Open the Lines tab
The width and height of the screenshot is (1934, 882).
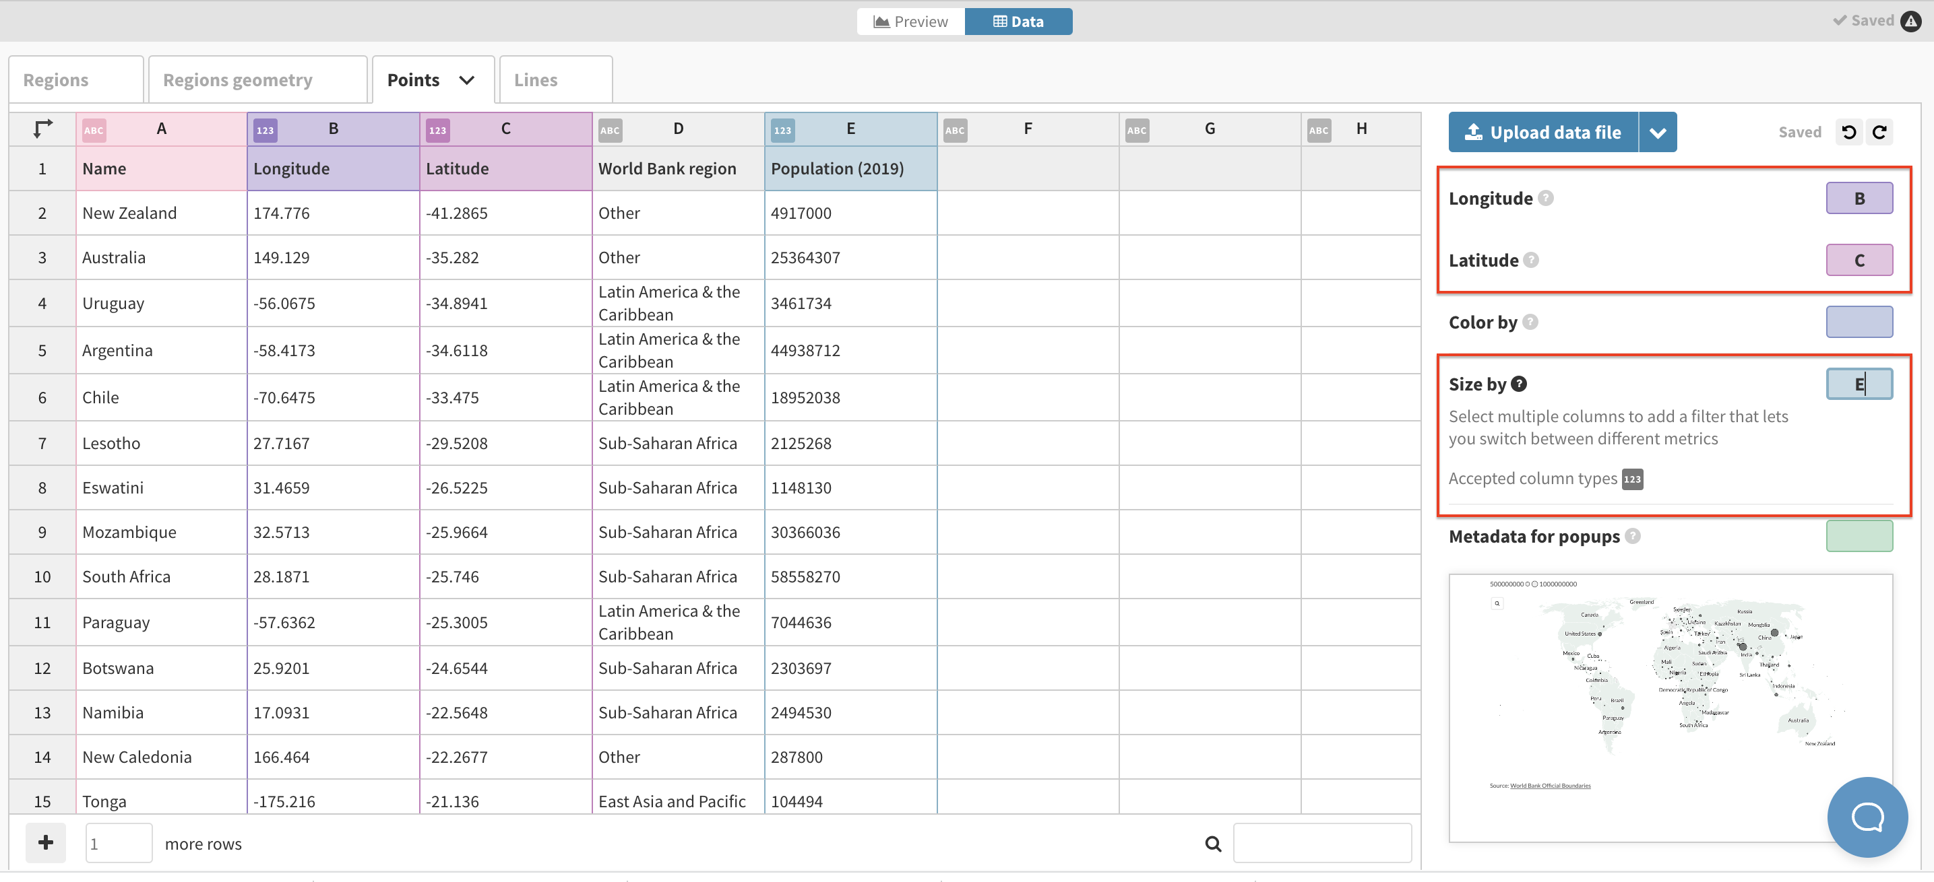point(535,79)
